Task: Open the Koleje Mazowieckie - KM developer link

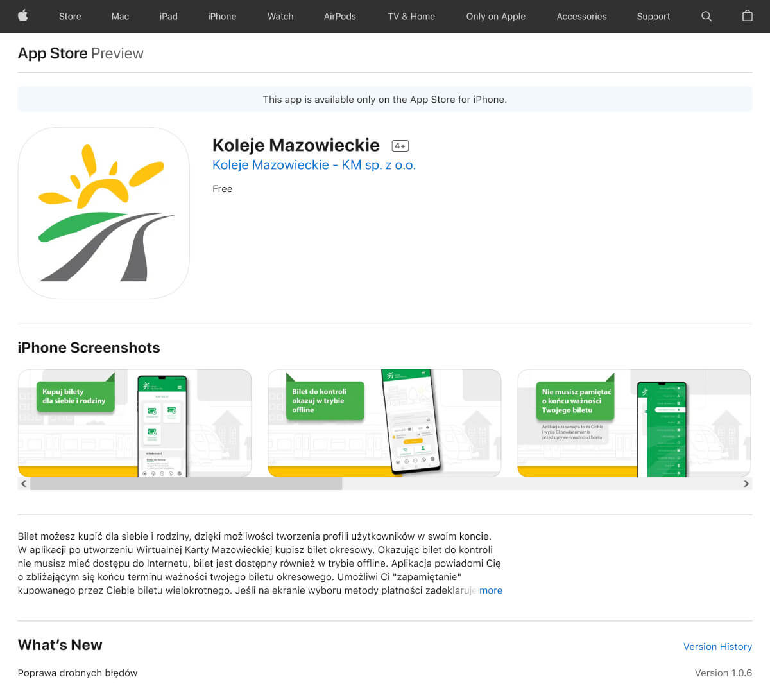Action: click(x=314, y=165)
